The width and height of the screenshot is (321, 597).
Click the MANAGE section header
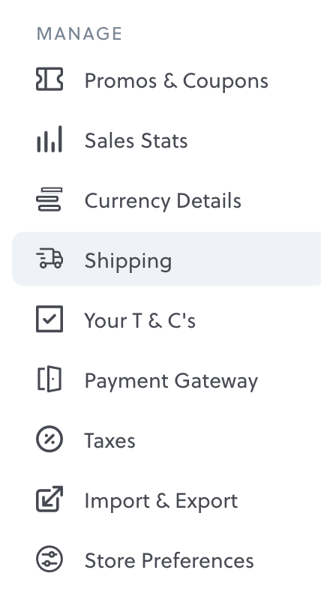coord(79,34)
